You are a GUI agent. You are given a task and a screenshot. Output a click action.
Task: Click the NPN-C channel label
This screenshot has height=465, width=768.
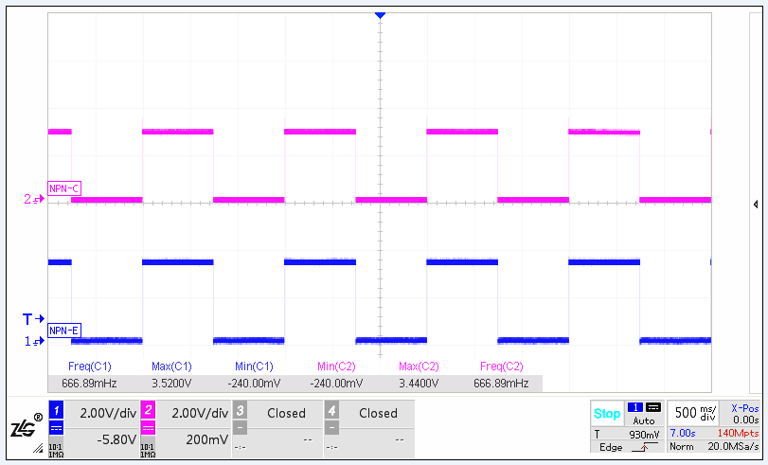[x=64, y=188]
